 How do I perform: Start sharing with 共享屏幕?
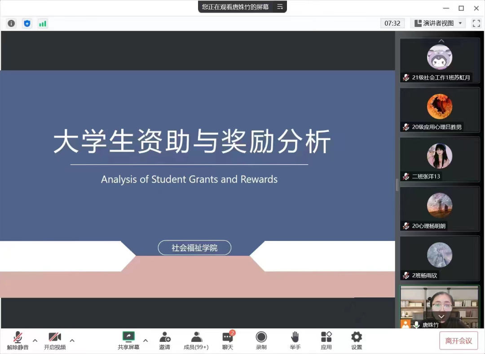[128, 341]
